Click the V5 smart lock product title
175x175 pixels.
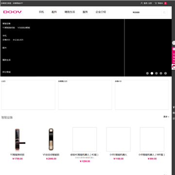[51, 155]
